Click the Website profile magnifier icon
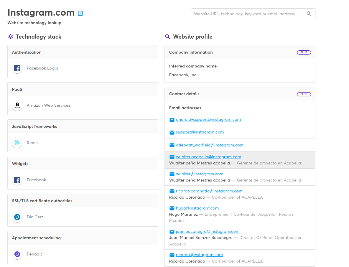Viewport: 349px width, 267px height. point(168,37)
